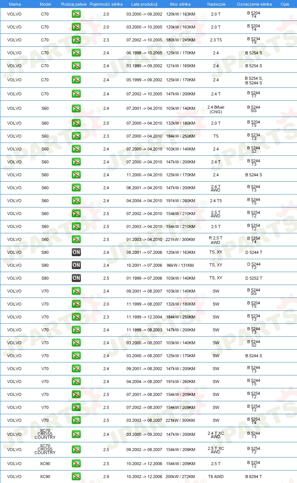Click the petrol icon in the V70 09.2001 -> 08.2002 row
This screenshot has width=297, height=483.
(76, 369)
